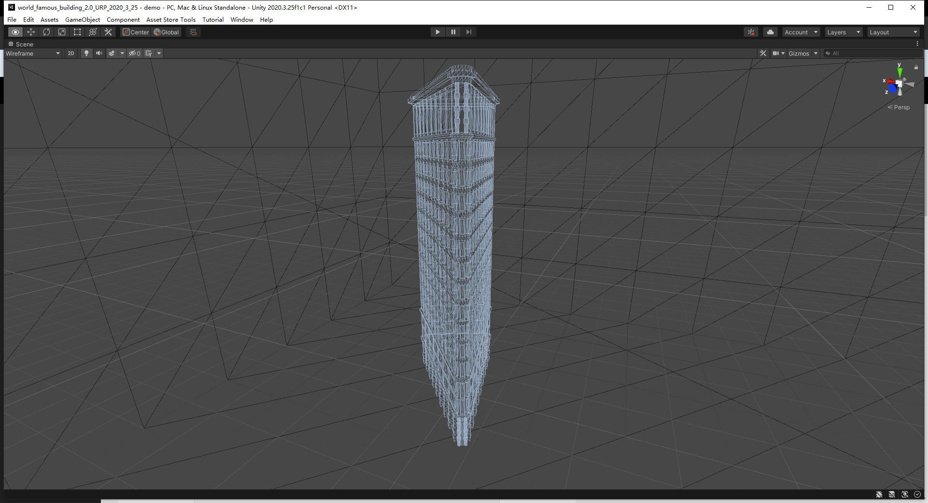Screen dimensions: 928x503
Task: Open the File menu
Action: [x=12, y=19]
